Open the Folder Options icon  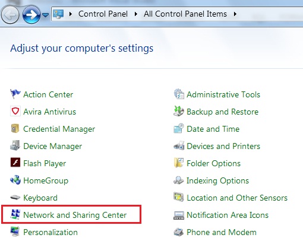point(179,163)
